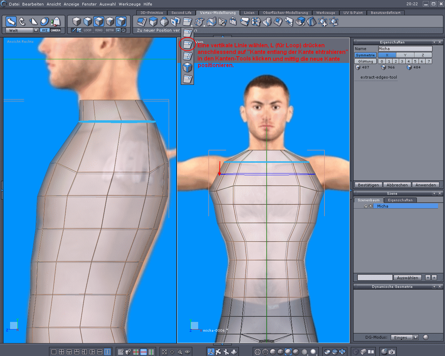Click the ghost snap/align tool icon
445x356 pixels.
(x=56, y=22)
